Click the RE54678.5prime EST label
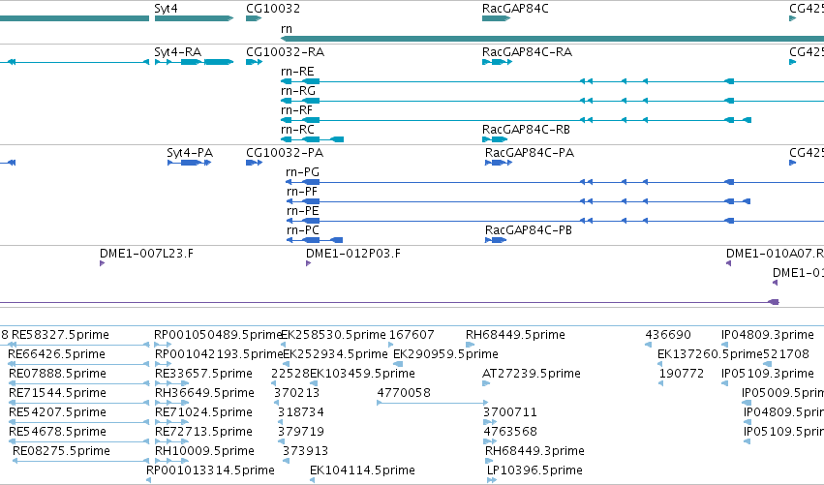 [x=57, y=432]
